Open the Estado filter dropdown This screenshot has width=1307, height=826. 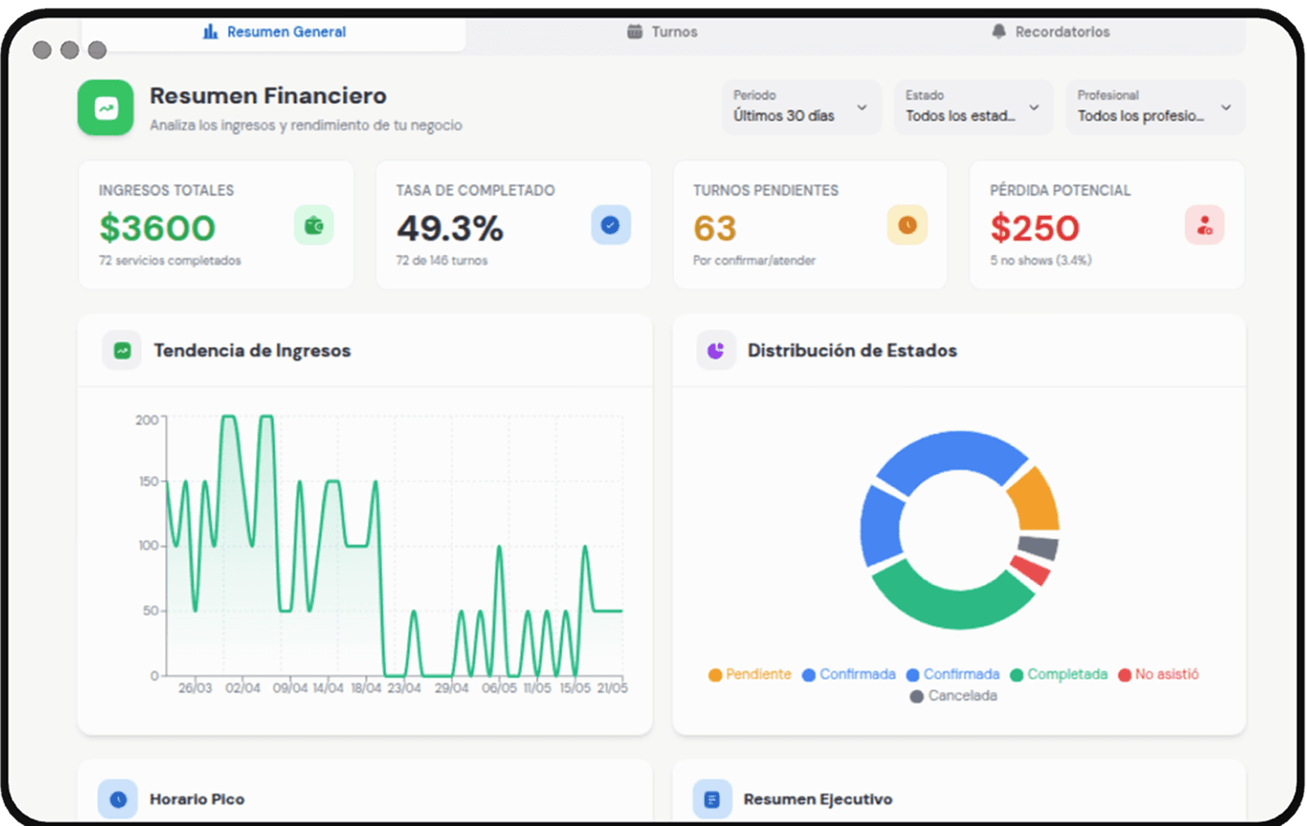[x=973, y=107]
